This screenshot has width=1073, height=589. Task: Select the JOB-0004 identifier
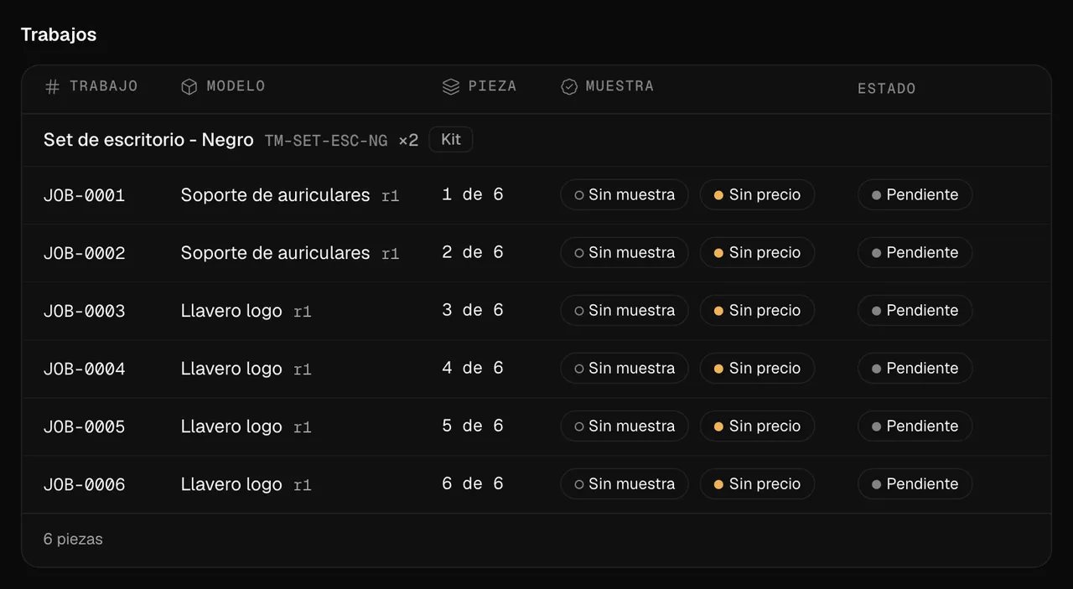(84, 369)
